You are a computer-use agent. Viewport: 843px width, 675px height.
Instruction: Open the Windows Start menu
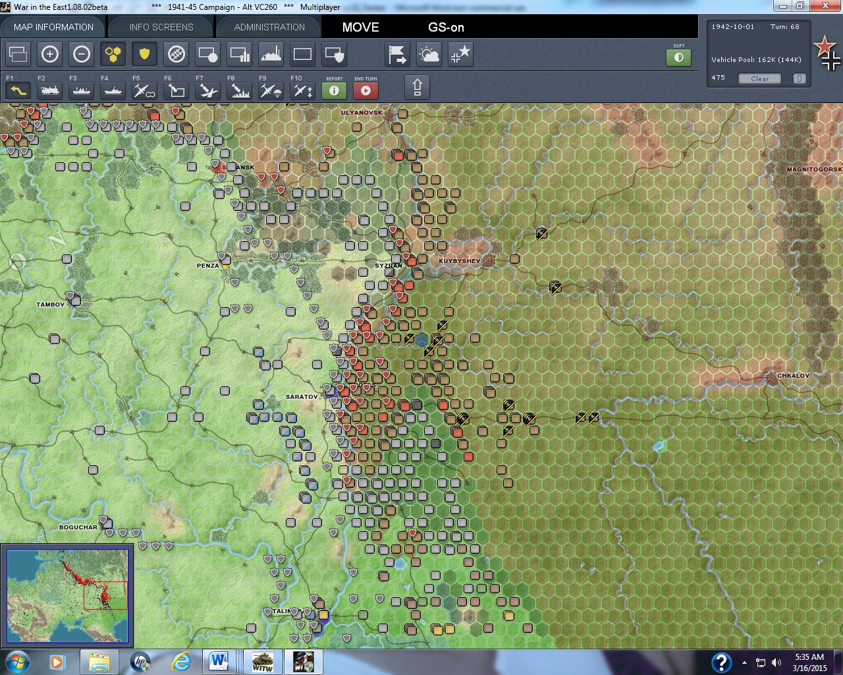coord(16,662)
